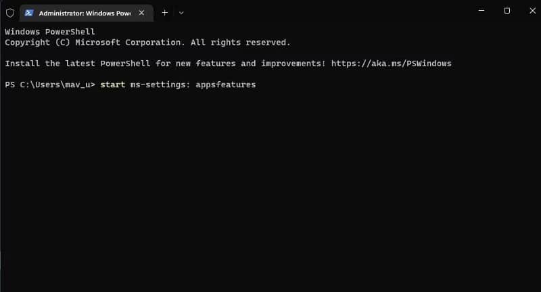Viewport: 541px width, 292px height.
Task: Click 'appsfeatures' at end of command
Action: coord(226,84)
